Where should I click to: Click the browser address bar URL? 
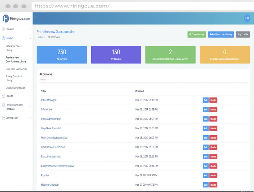point(72,6)
